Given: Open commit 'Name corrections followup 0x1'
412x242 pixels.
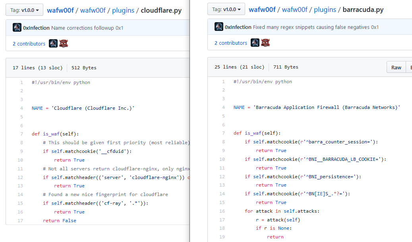Looking at the screenshot, I should 87,28.
